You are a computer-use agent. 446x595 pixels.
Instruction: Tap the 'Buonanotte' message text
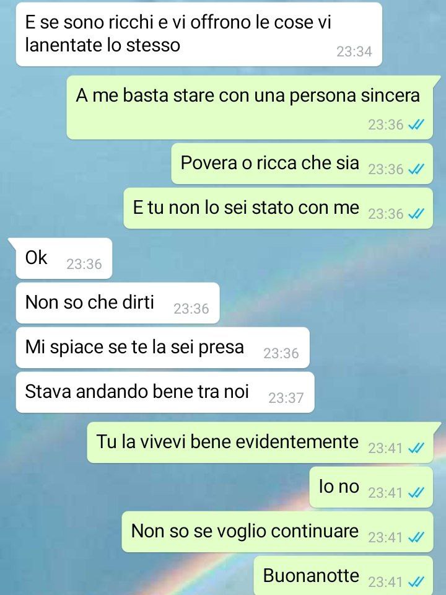(311, 575)
